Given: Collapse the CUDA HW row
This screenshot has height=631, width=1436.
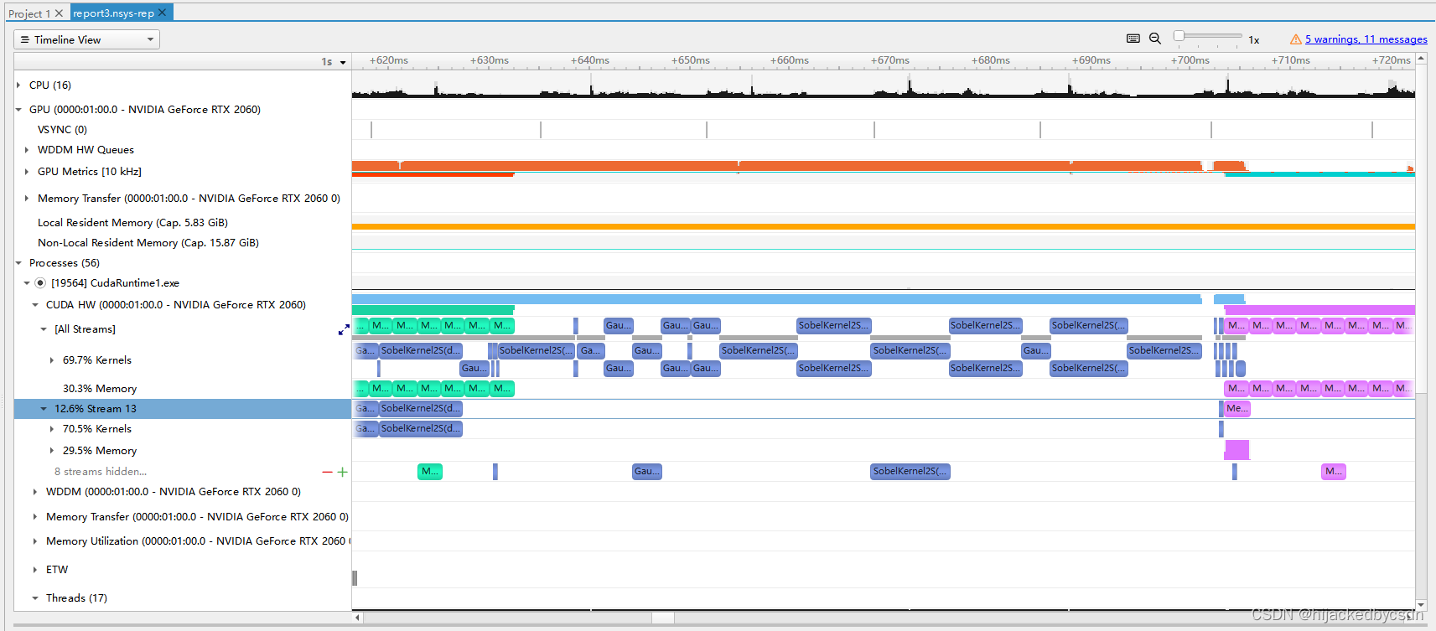Looking at the screenshot, I should click(x=35, y=305).
